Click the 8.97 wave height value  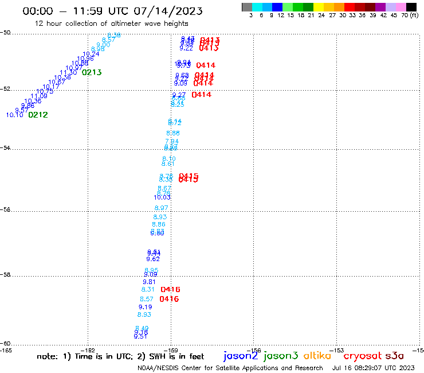point(162,208)
